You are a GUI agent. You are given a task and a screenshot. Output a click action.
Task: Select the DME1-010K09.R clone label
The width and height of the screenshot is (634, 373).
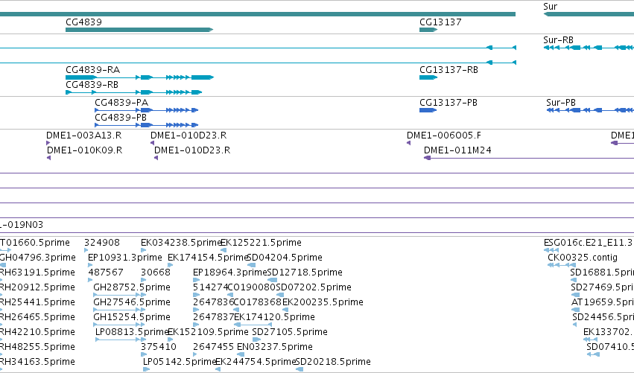(84, 150)
